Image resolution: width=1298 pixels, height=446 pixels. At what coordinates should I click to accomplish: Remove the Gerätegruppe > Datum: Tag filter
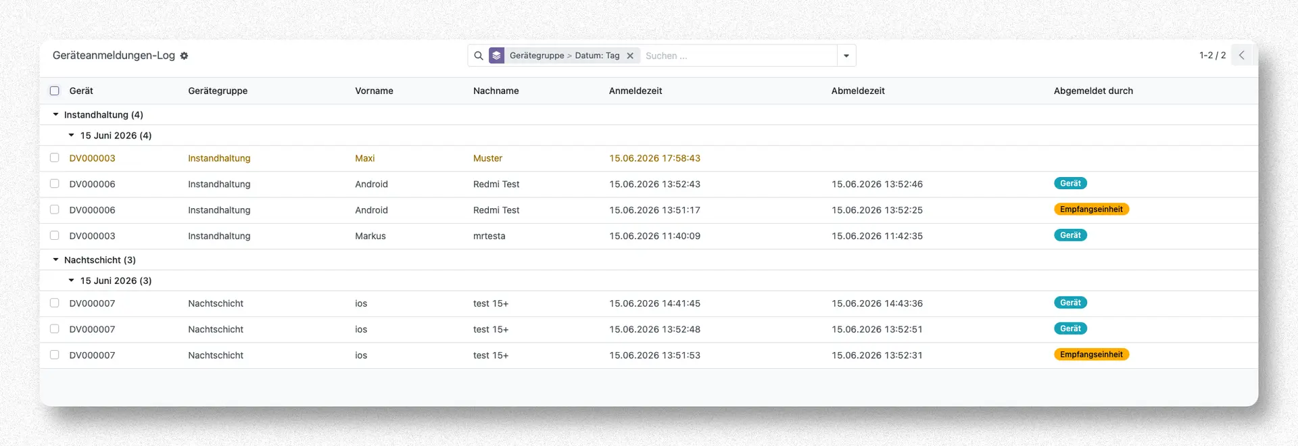pos(630,56)
